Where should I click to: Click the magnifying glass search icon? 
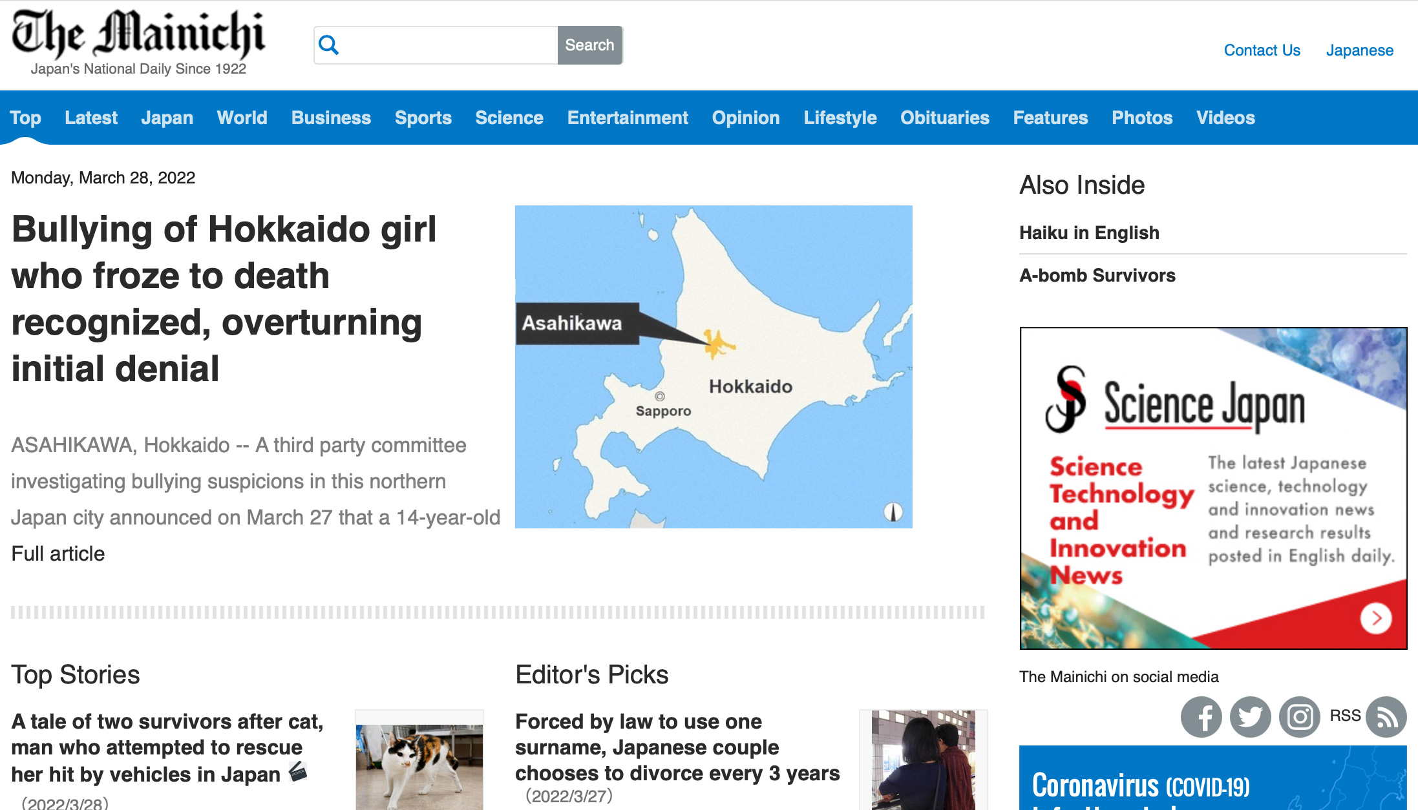[329, 45]
